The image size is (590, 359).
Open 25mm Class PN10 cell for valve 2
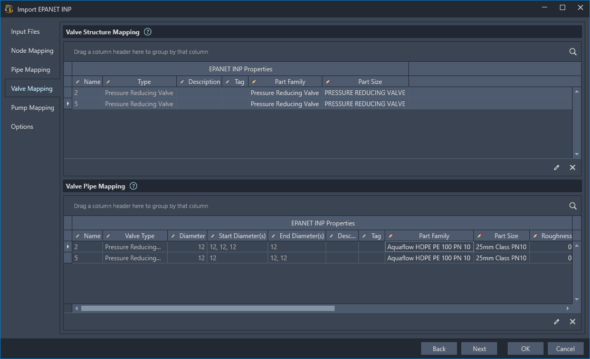pos(501,247)
